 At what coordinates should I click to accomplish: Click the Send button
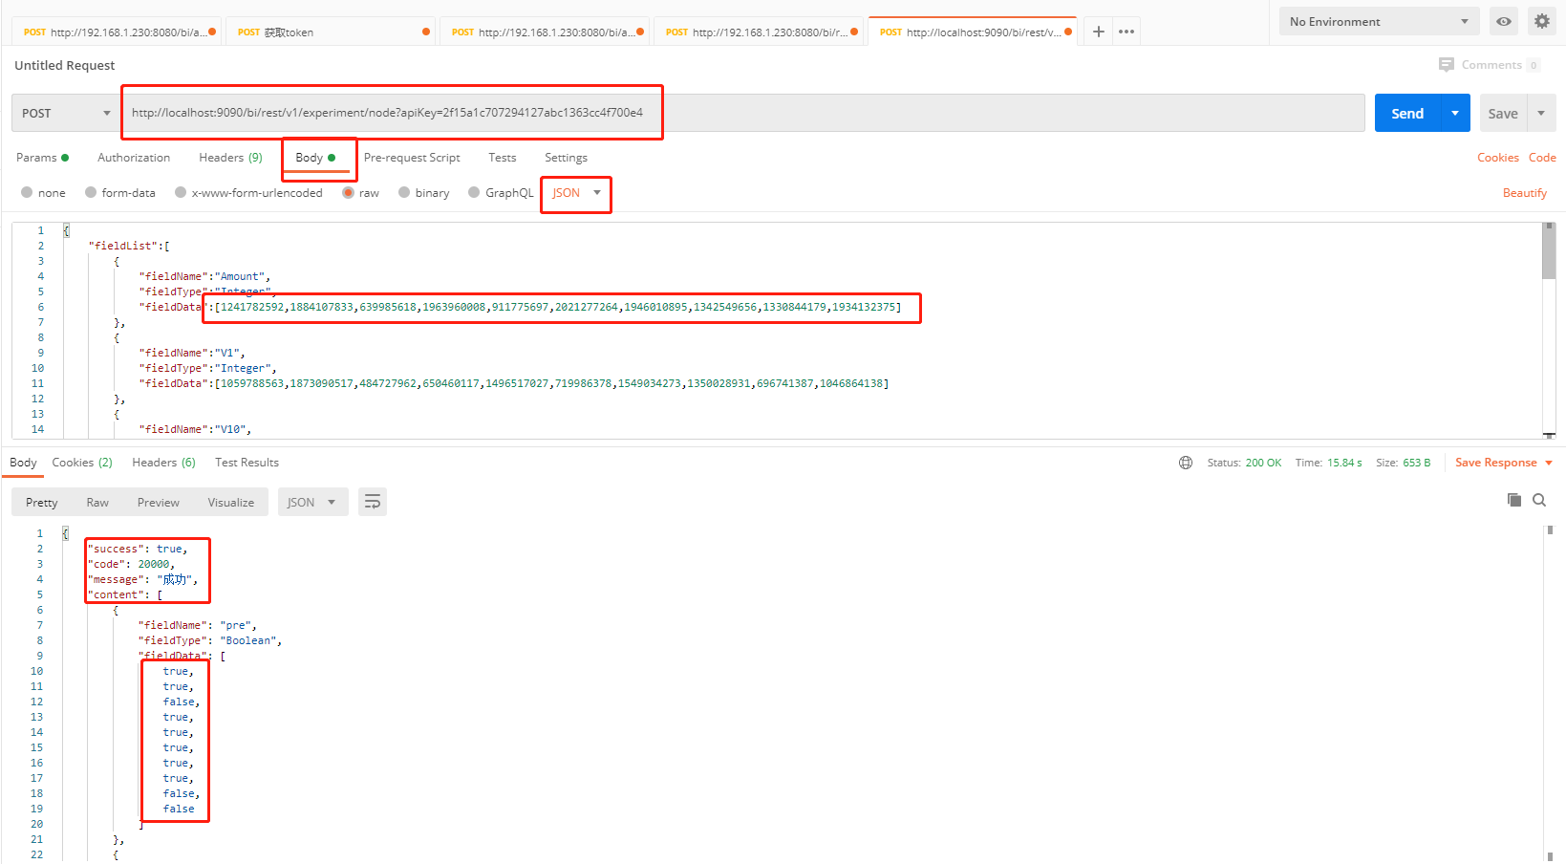pyautogui.click(x=1406, y=112)
